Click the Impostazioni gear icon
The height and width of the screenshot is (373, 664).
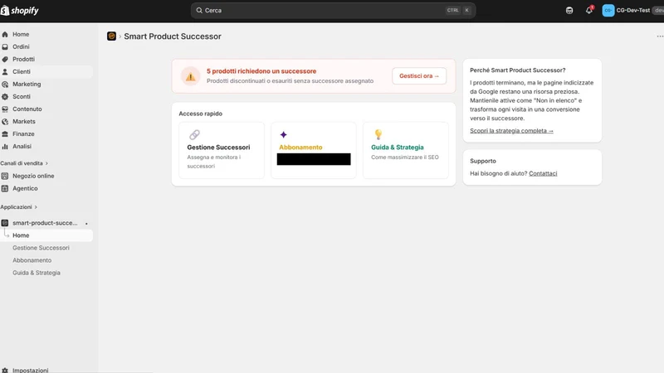pyautogui.click(x=5, y=370)
